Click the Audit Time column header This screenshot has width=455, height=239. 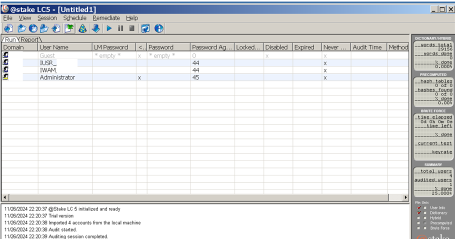point(369,47)
